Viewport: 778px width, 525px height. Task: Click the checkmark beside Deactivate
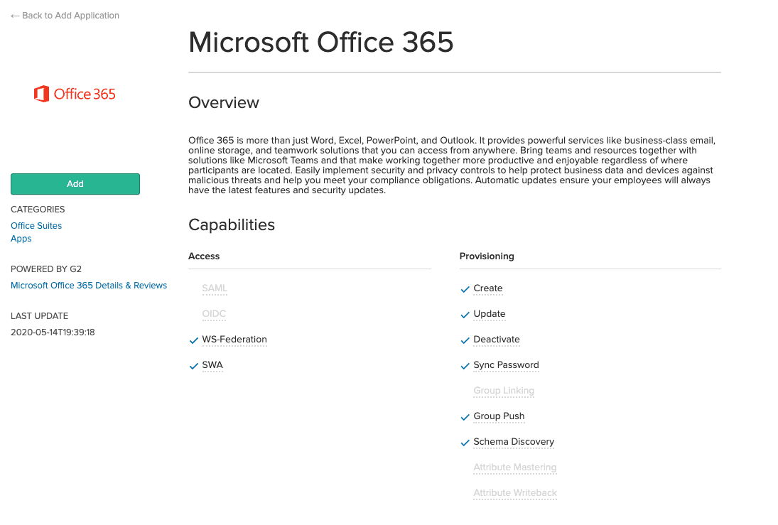pyautogui.click(x=465, y=340)
